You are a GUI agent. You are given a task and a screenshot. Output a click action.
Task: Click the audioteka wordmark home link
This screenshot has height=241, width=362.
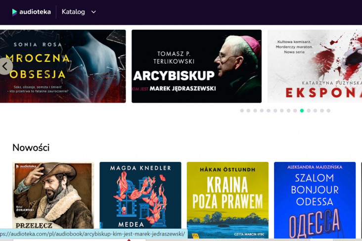pos(35,12)
